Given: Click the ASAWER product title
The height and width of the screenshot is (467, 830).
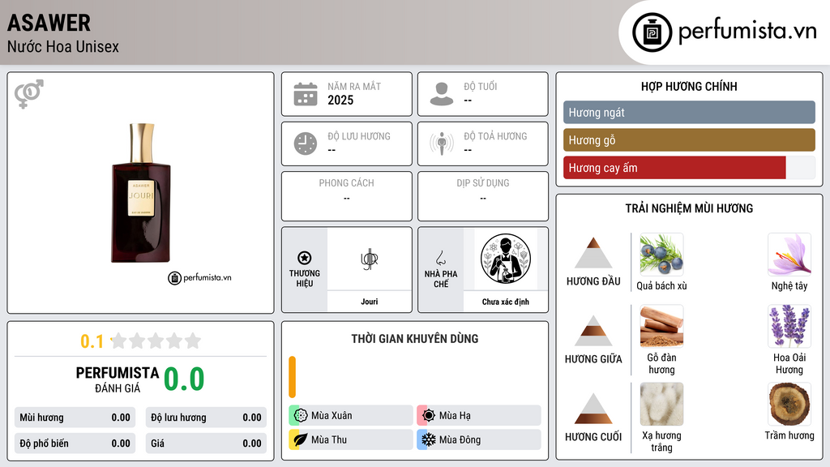Looking at the screenshot, I should 49,23.
